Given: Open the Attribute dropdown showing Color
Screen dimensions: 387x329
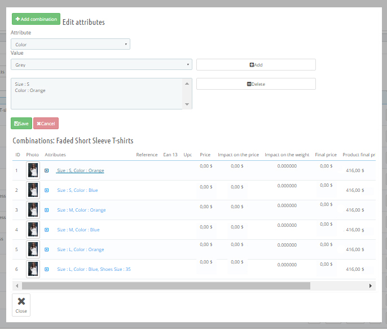Looking at the screenshot, I should pos(71,44).
